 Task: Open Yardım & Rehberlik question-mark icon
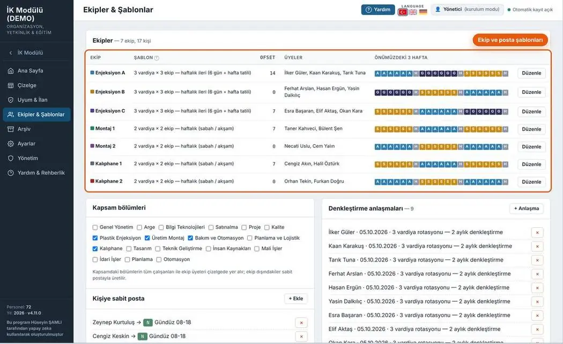click(x=11, y=173)
